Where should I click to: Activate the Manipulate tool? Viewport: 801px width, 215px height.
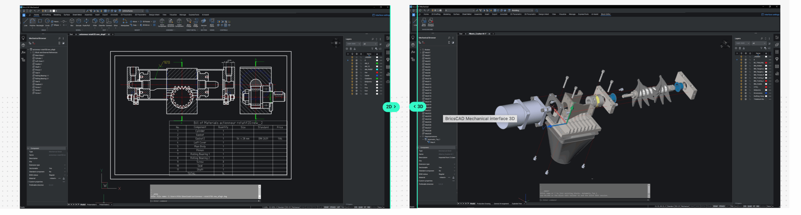coord(125,22)
